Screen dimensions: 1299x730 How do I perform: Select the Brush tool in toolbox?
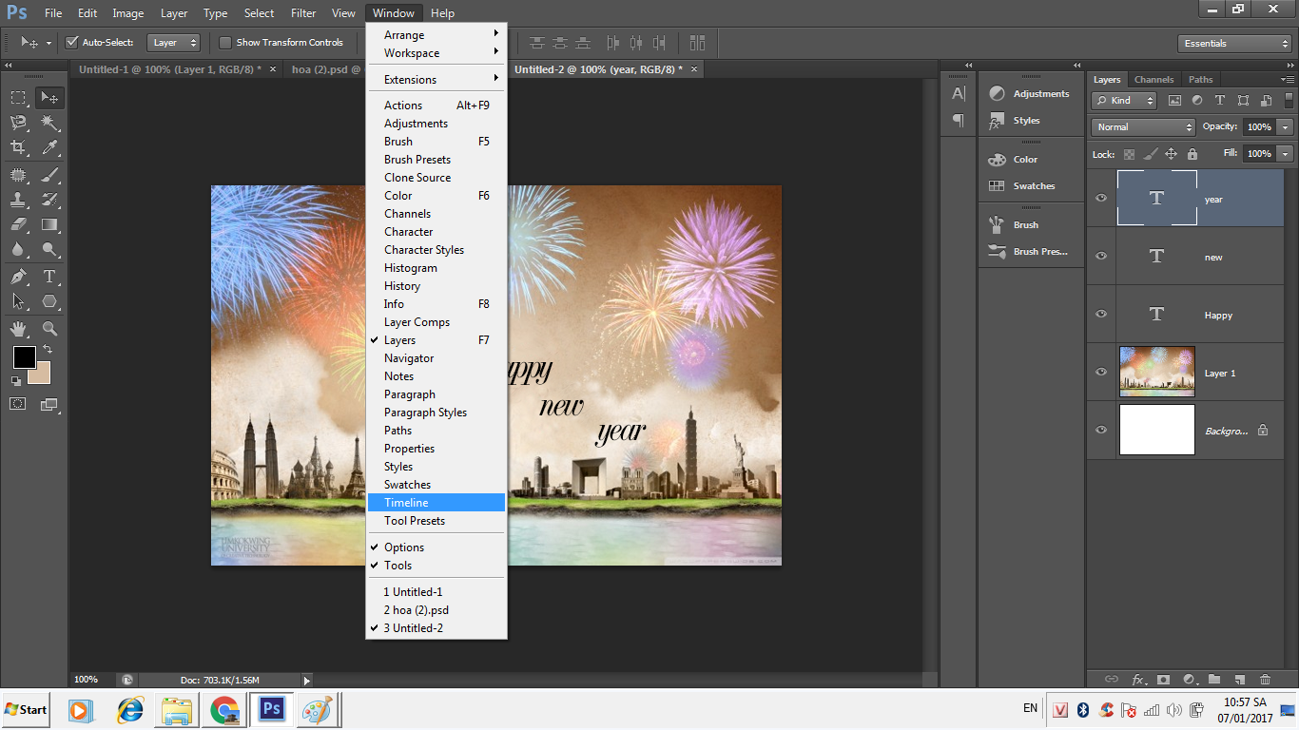point(49,174)
